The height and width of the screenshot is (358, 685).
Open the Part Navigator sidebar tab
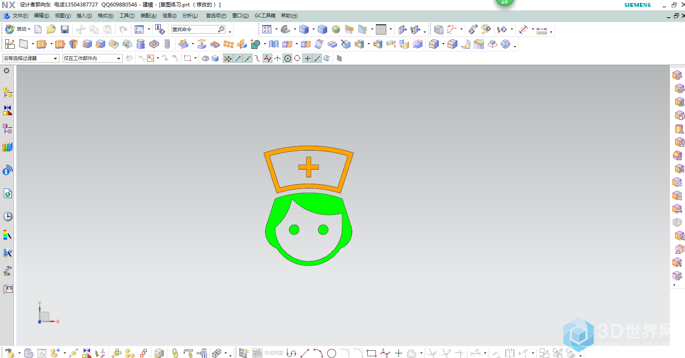tap(7, 129)
